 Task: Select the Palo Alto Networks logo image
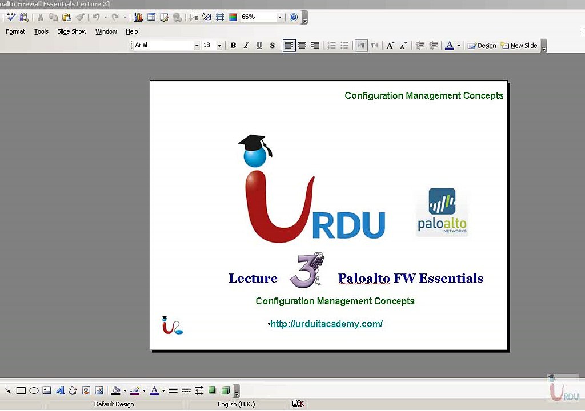(x=442, y=211)
